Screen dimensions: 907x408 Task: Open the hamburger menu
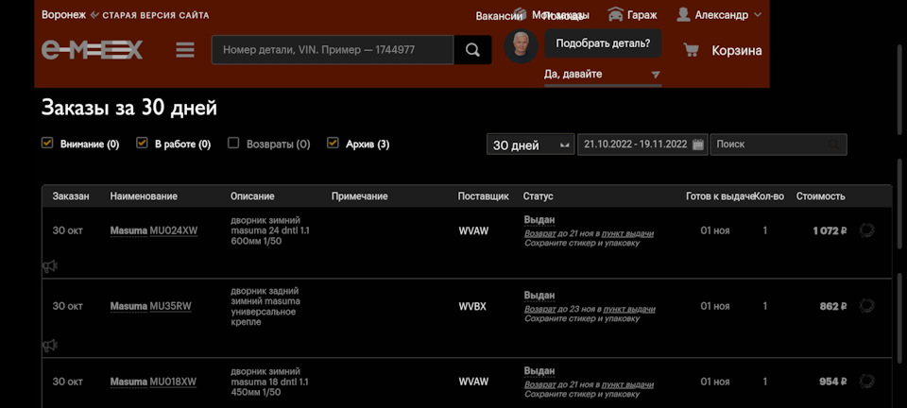pos(185,50)
